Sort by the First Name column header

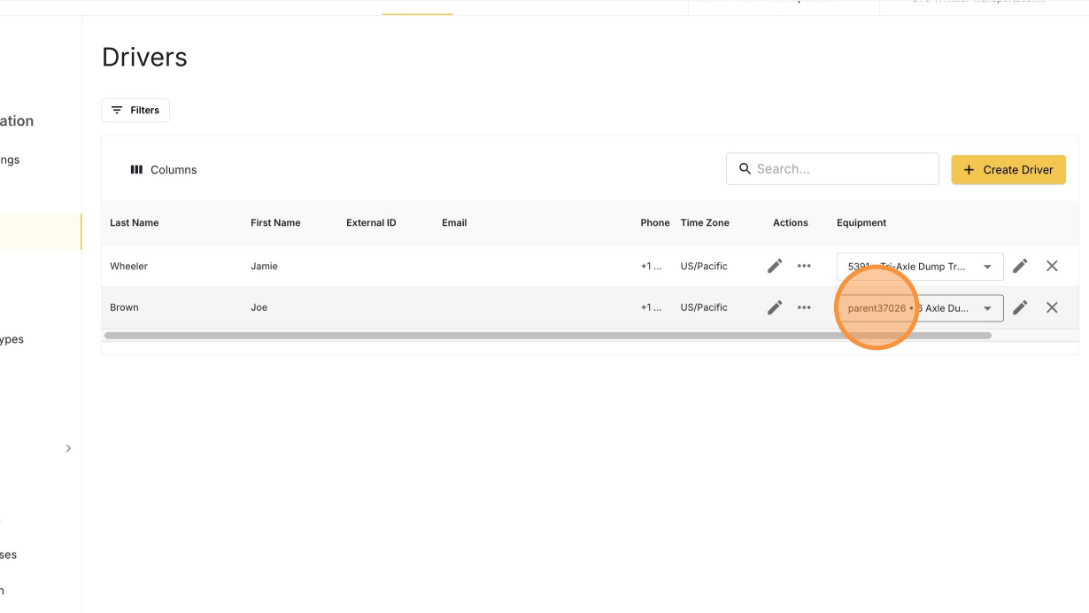(275, 222)
